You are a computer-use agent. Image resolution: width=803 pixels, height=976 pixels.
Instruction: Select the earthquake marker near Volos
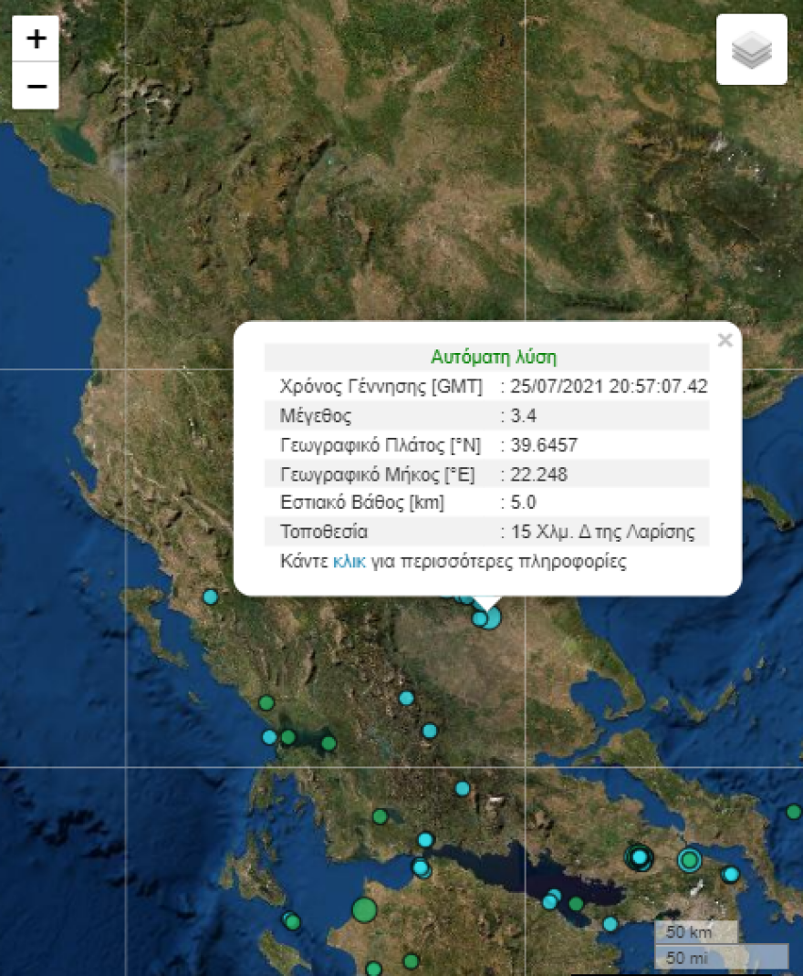coord(479,620)
